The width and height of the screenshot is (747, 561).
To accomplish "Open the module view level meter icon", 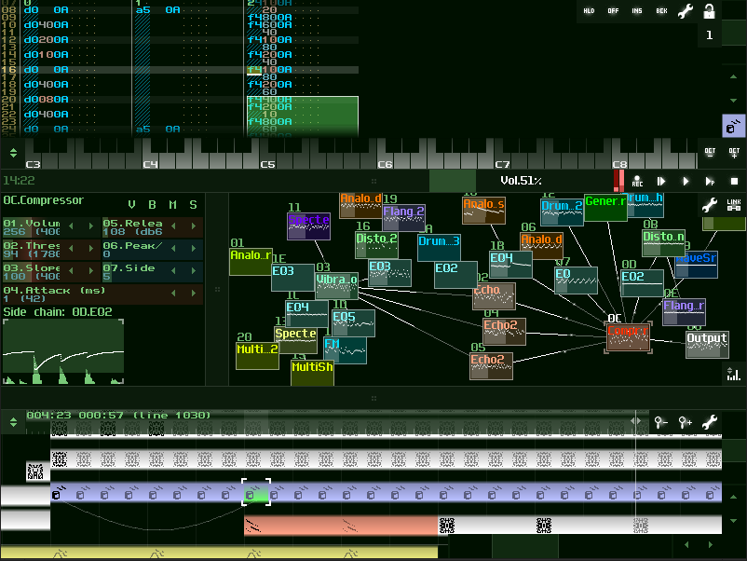I will click(x=734, y=375).
